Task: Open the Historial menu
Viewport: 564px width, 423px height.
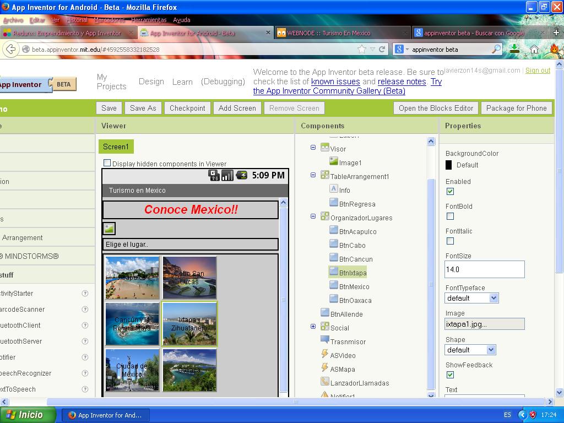Action: pos(77,20)
